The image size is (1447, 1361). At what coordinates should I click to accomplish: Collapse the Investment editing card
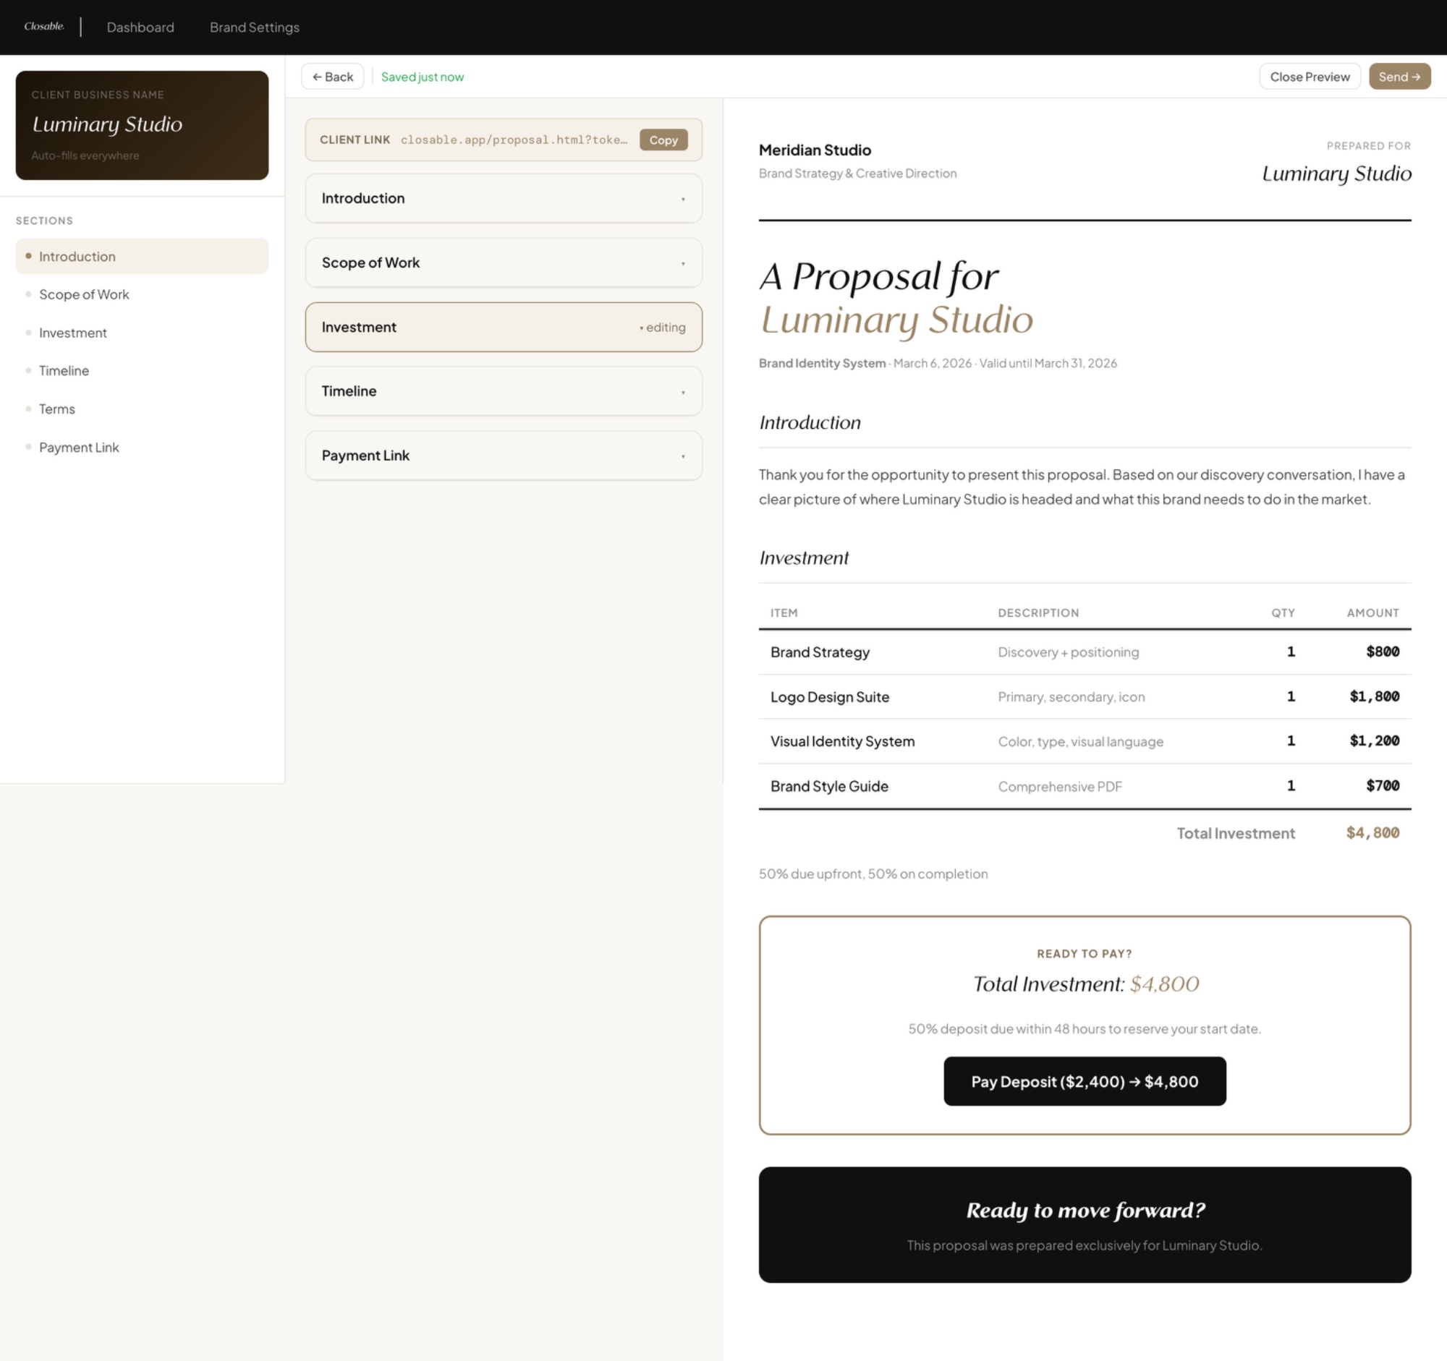tap(503, 328)
